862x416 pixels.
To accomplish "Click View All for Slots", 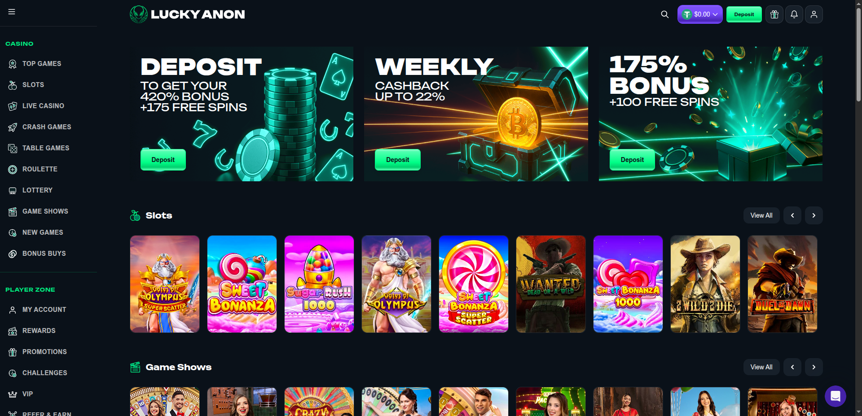I will coord(761,215).
